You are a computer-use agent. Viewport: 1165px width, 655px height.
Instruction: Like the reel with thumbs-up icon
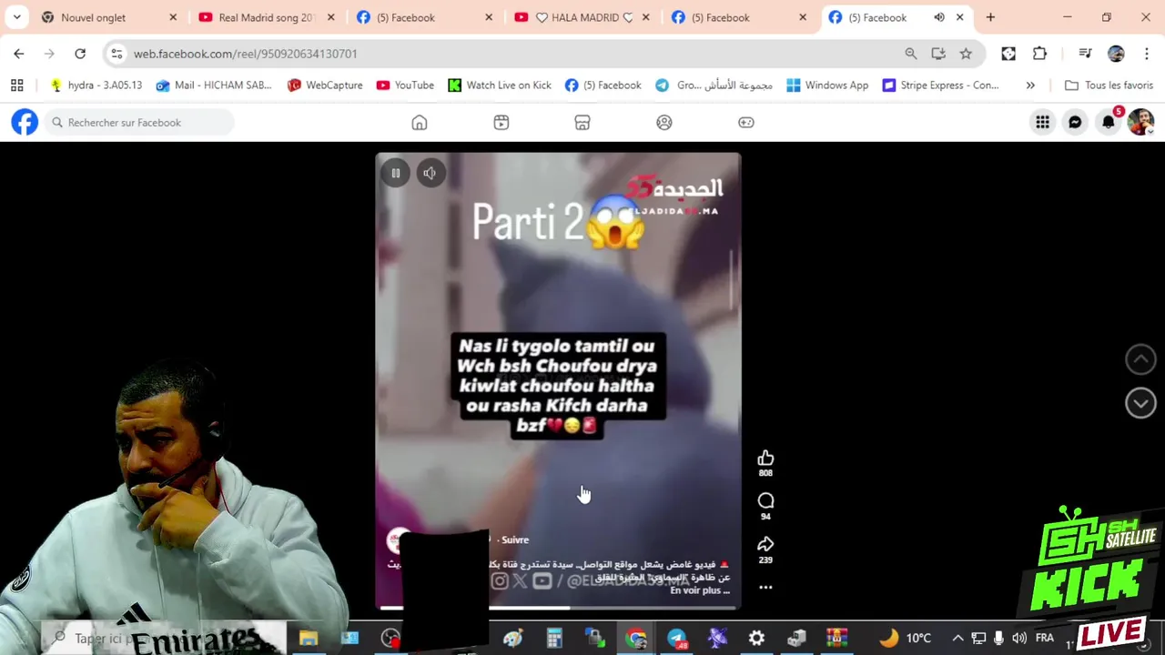click(765, 458)
